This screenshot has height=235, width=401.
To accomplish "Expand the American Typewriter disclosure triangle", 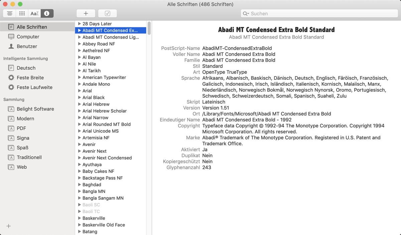I will pyautogui.click(x=79, y=77).
